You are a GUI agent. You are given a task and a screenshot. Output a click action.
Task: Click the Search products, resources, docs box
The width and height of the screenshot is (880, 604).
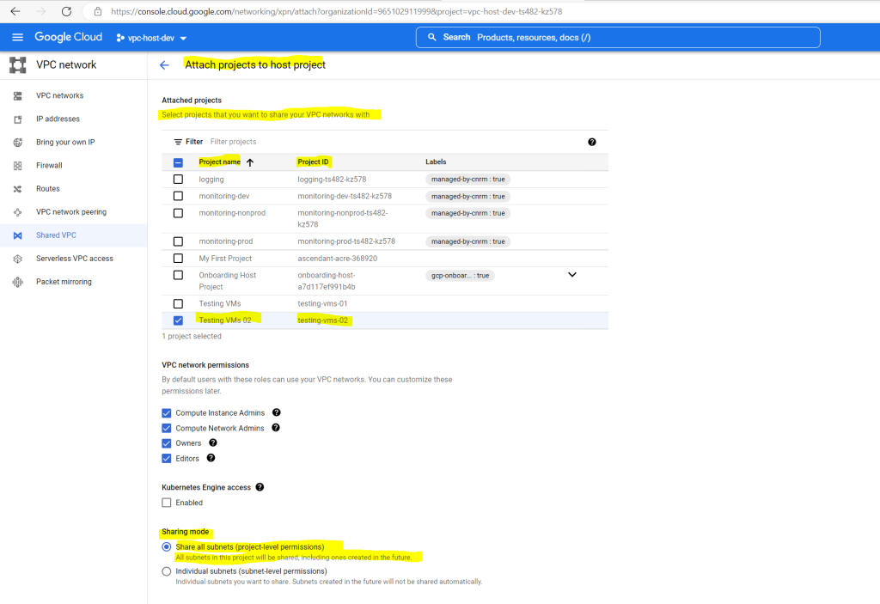618,37
